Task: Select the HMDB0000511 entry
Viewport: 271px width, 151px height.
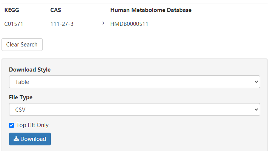Action: point(129,24)
